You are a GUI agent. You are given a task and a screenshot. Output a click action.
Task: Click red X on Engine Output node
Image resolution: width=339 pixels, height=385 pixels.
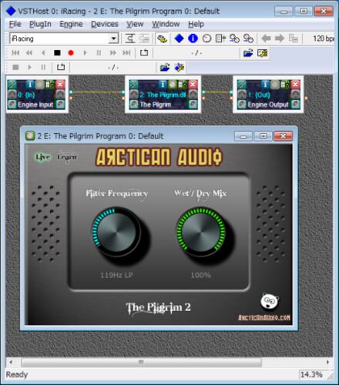(x=295, y=84)
